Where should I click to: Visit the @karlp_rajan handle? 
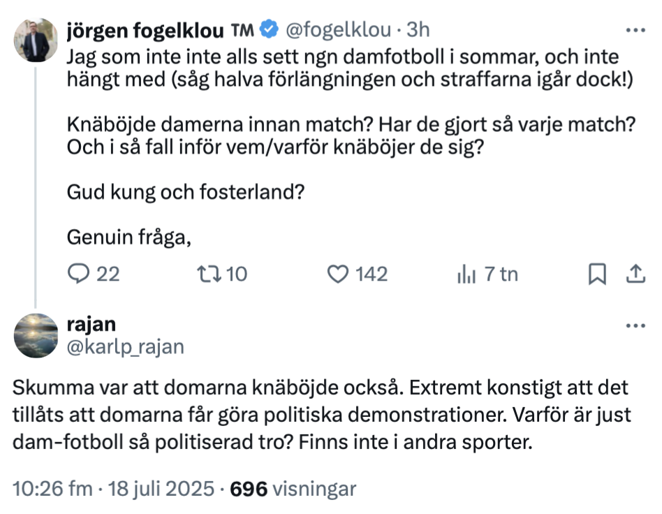(x=125, y=346)
